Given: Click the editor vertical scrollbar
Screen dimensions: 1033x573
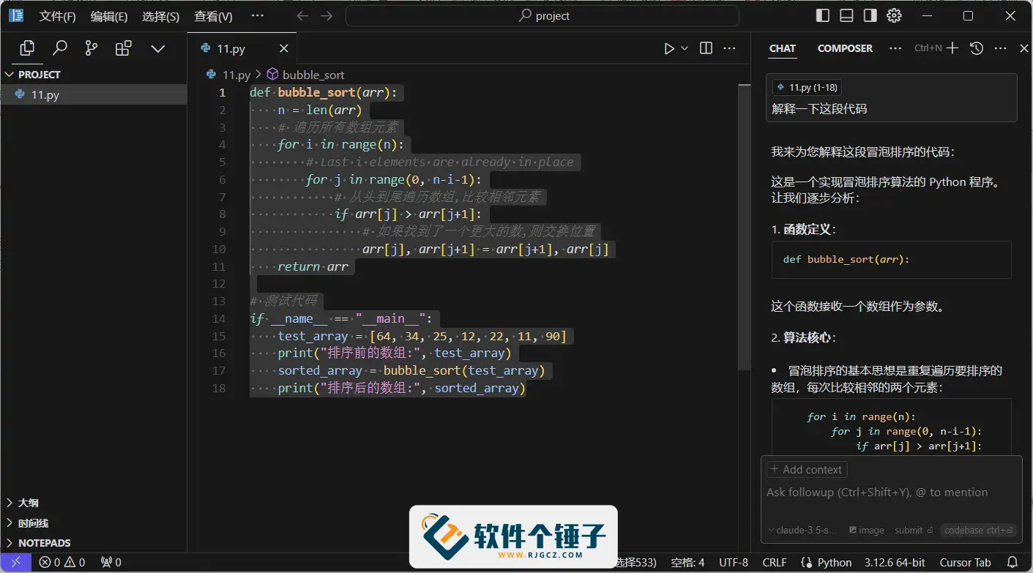Looking at the screenshot, I should [x=744, y=227].
